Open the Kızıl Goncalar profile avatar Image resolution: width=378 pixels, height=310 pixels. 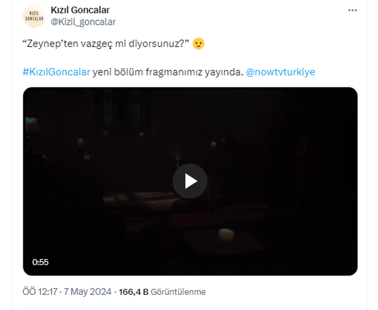click(34, 16)
